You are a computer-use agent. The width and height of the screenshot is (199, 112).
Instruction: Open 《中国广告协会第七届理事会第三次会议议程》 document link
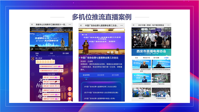pos(100,87)
